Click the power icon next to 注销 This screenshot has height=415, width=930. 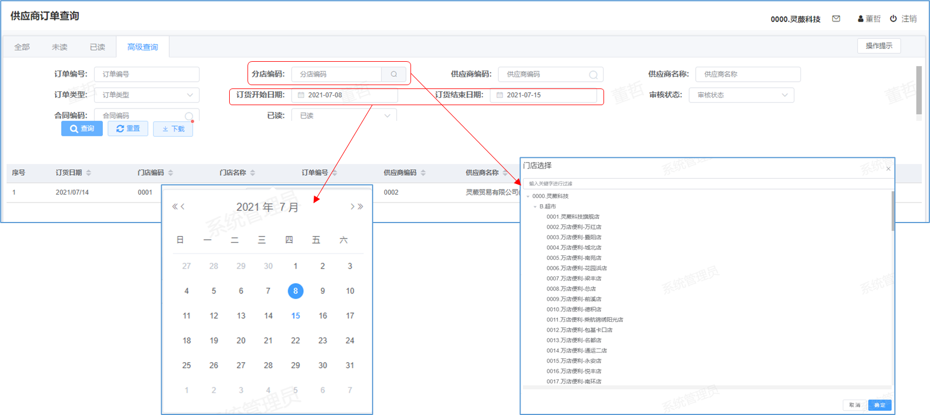[x=893, y=19]
